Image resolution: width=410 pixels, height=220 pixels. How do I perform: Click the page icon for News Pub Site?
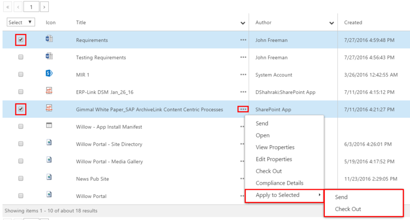tap(50, 178)
